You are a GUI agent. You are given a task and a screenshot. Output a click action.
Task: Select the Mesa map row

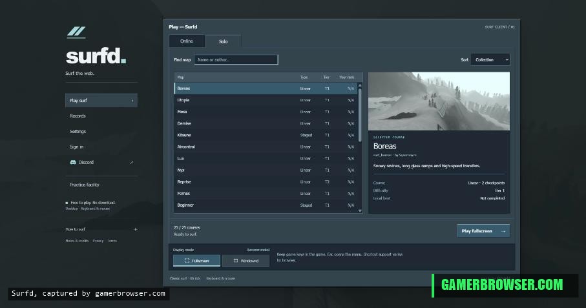point(266,112)
